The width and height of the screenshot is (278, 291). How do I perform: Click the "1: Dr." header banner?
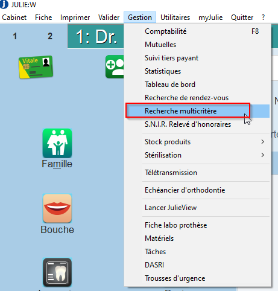click(x=96, y=36)
